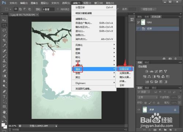This screenshot has height=132, width=183.
Task: Select the Move tool
Action: [4, 20]
